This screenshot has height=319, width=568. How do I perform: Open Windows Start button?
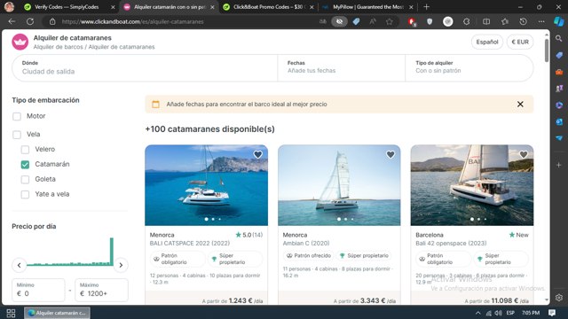click(x=11, y=313)
